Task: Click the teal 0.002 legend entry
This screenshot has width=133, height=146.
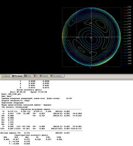Action: (x=127, y=47)
